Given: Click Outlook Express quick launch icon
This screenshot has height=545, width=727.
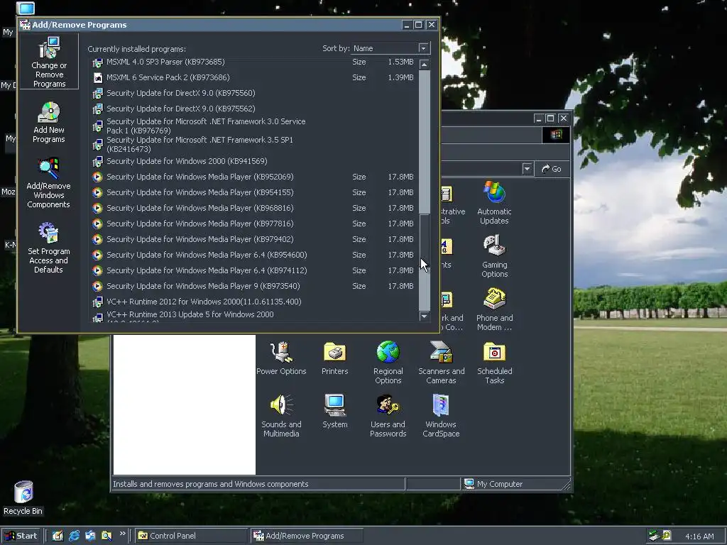Looking at the screenshot, I should [90, 536].
